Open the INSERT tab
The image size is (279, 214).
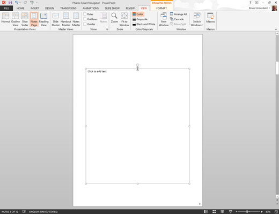(x=34, y=8)
